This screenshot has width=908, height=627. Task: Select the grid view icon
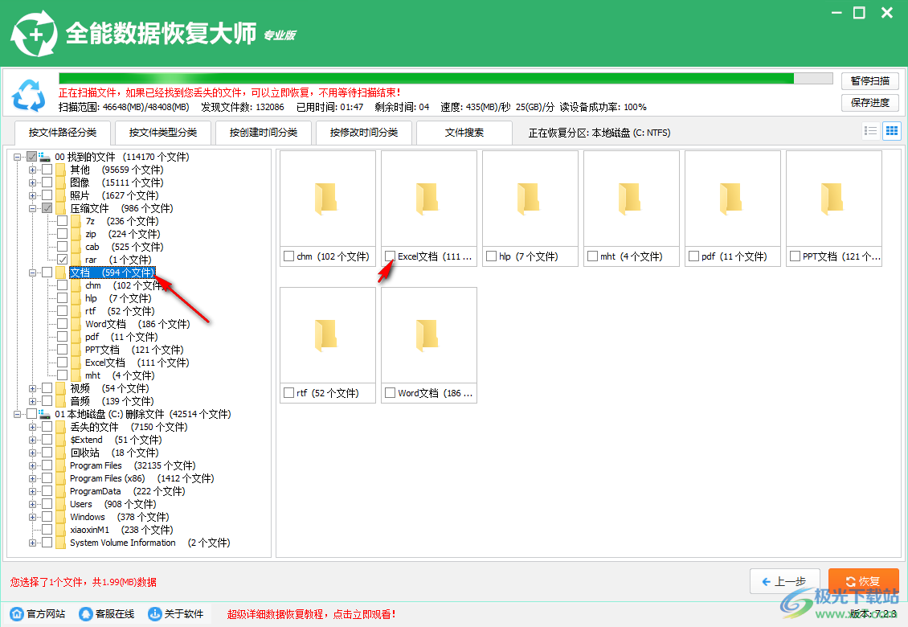891,130
